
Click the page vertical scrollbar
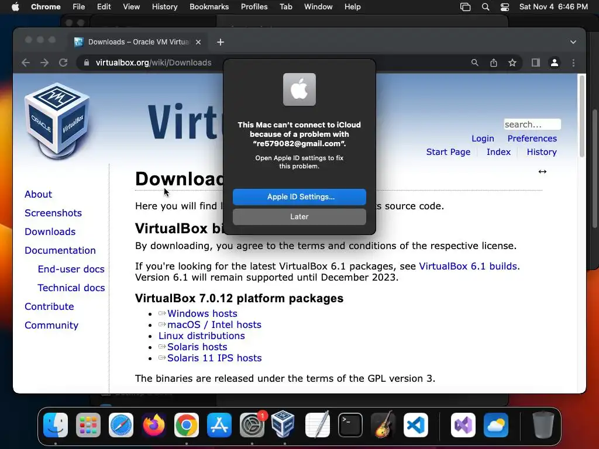click(582, 116)
